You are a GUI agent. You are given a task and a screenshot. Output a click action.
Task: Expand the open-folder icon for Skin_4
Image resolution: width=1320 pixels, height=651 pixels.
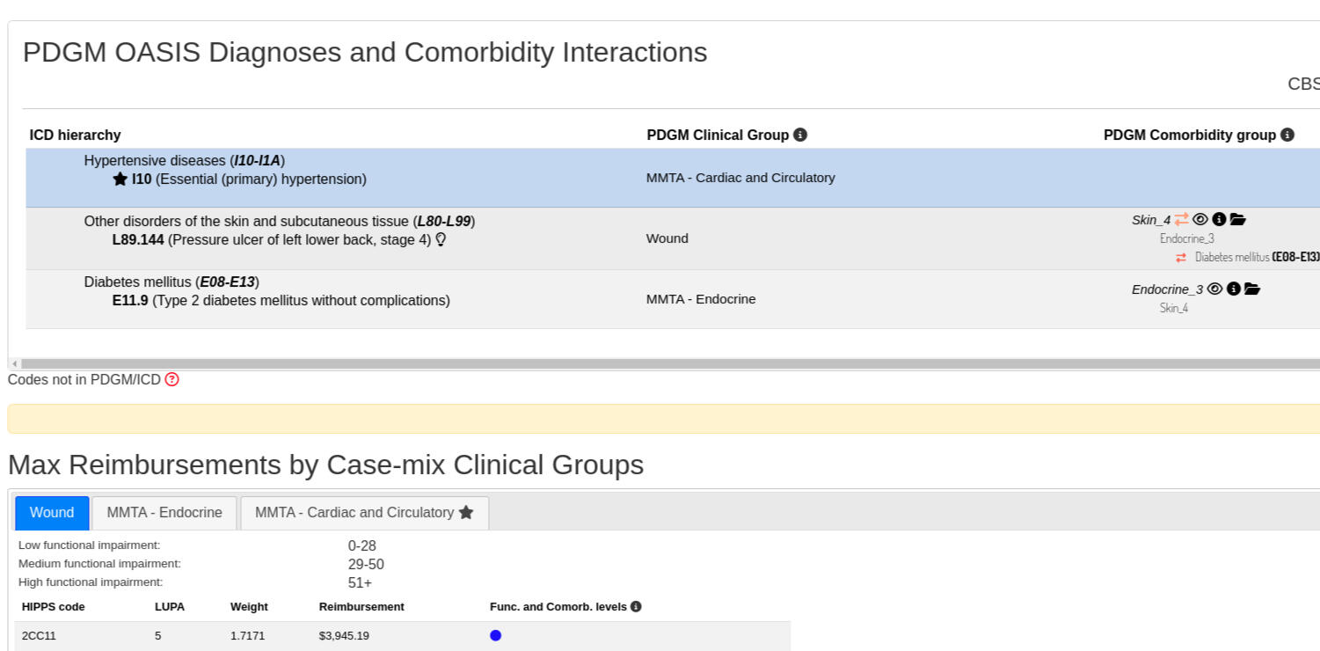1238,219
